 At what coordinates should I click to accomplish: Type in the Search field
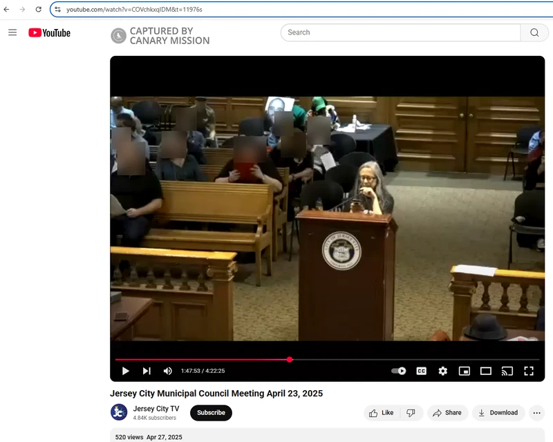coord(401,32)
